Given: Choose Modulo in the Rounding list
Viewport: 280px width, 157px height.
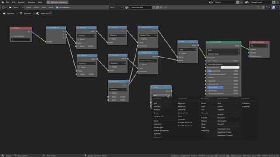Looking at the screenshot, I should click(x=204, y=121).
